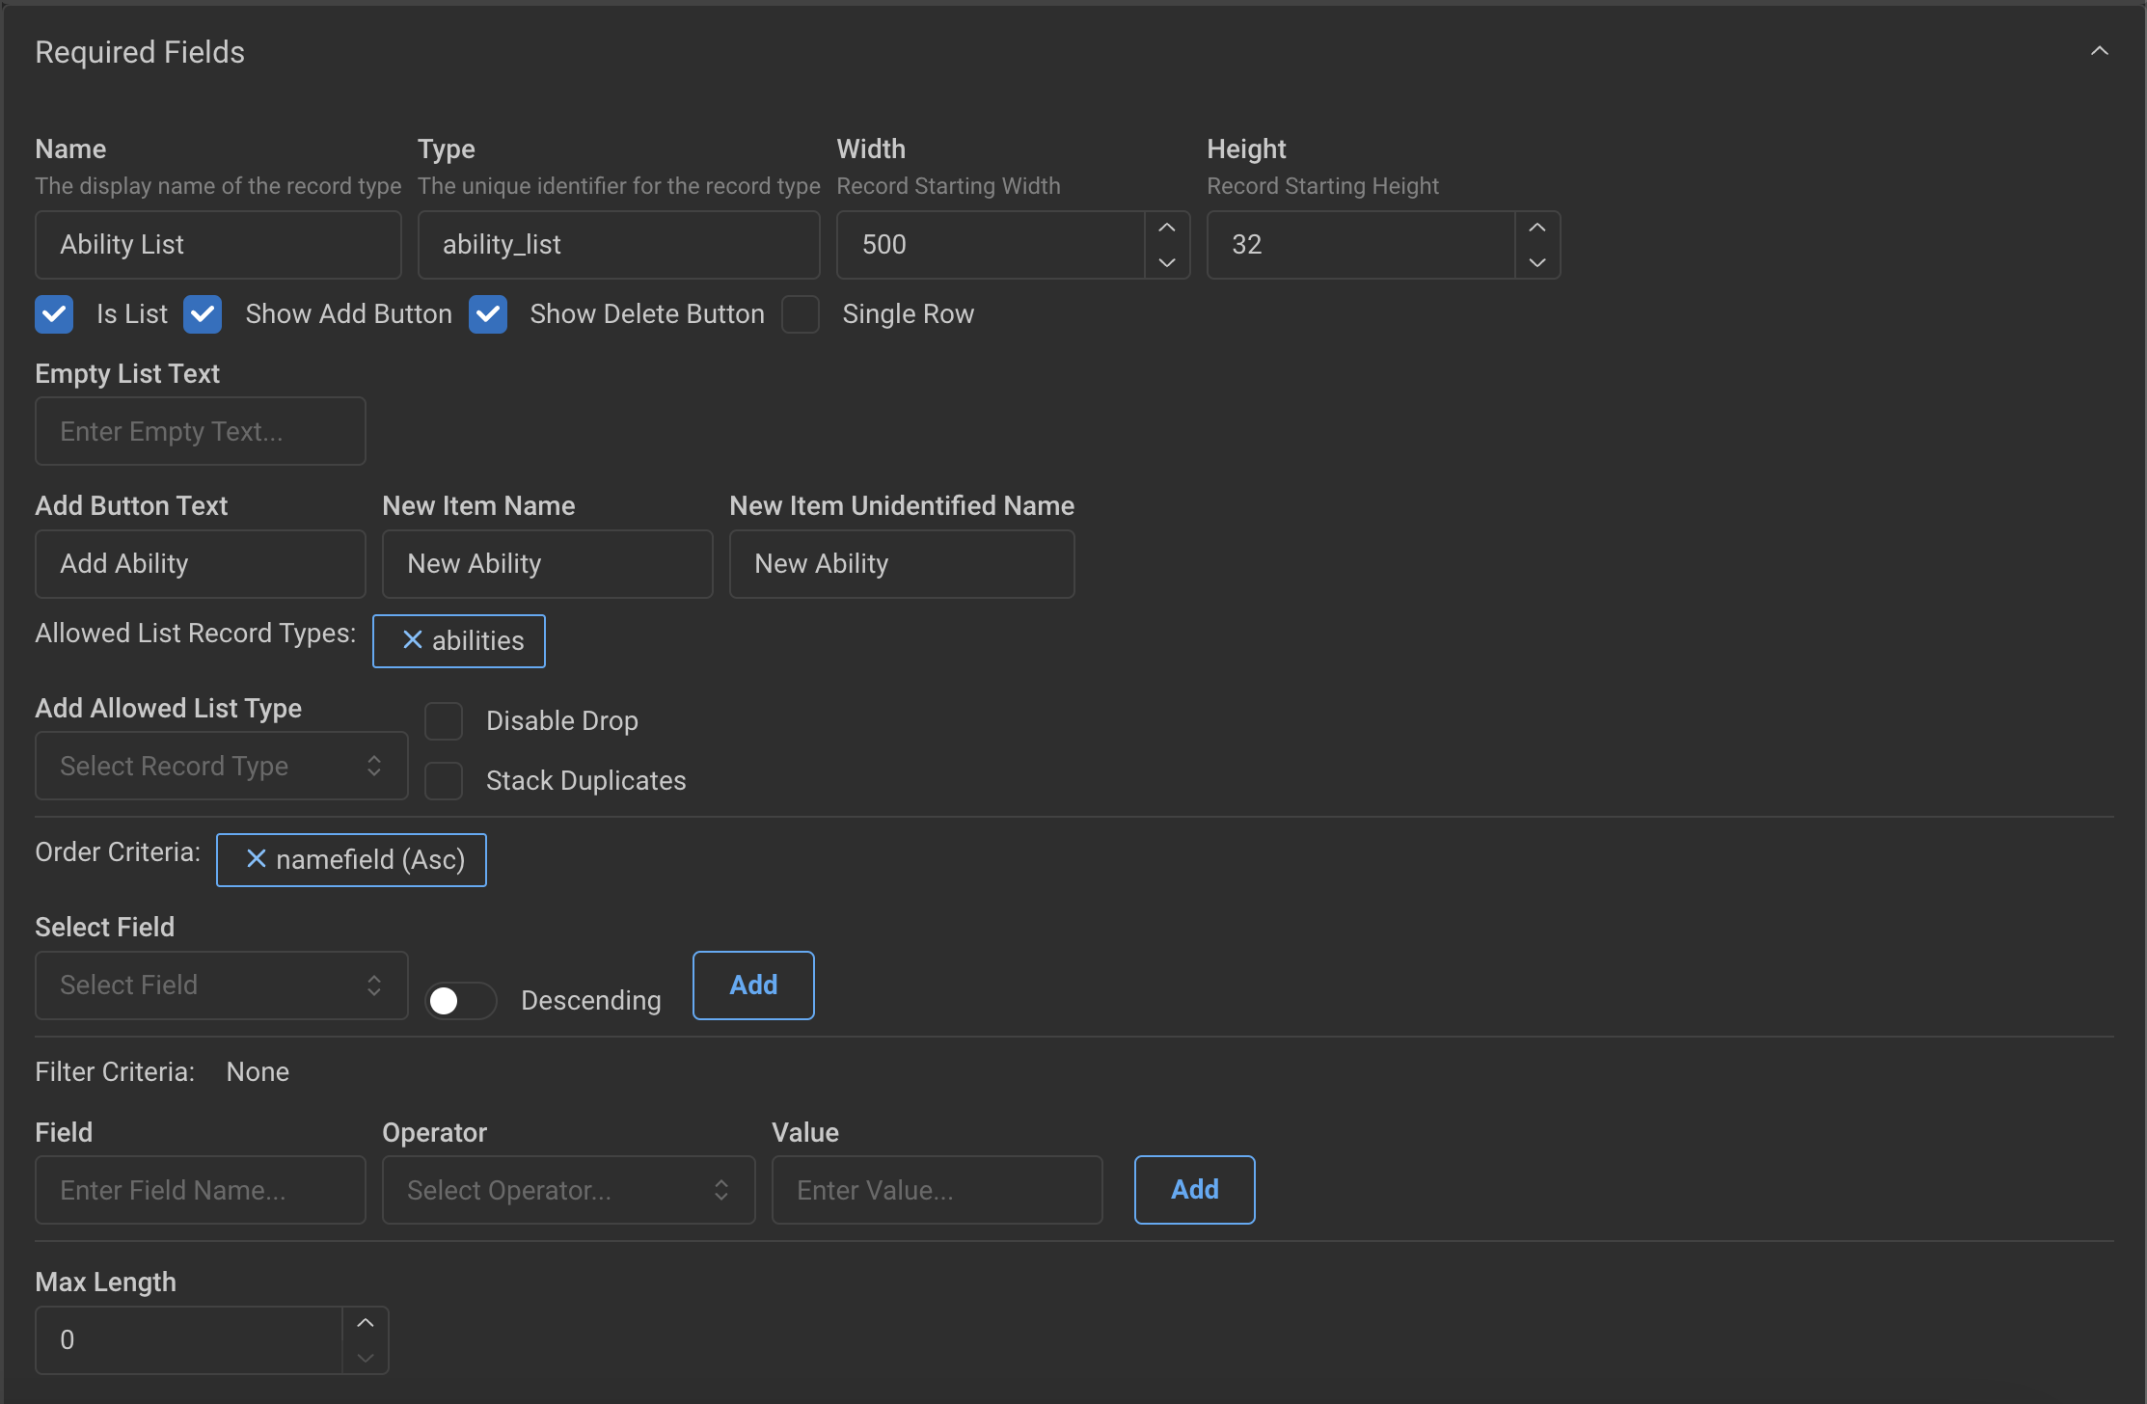
Task: Click Add next to the filter Value field
Action: point(1194,1189)
